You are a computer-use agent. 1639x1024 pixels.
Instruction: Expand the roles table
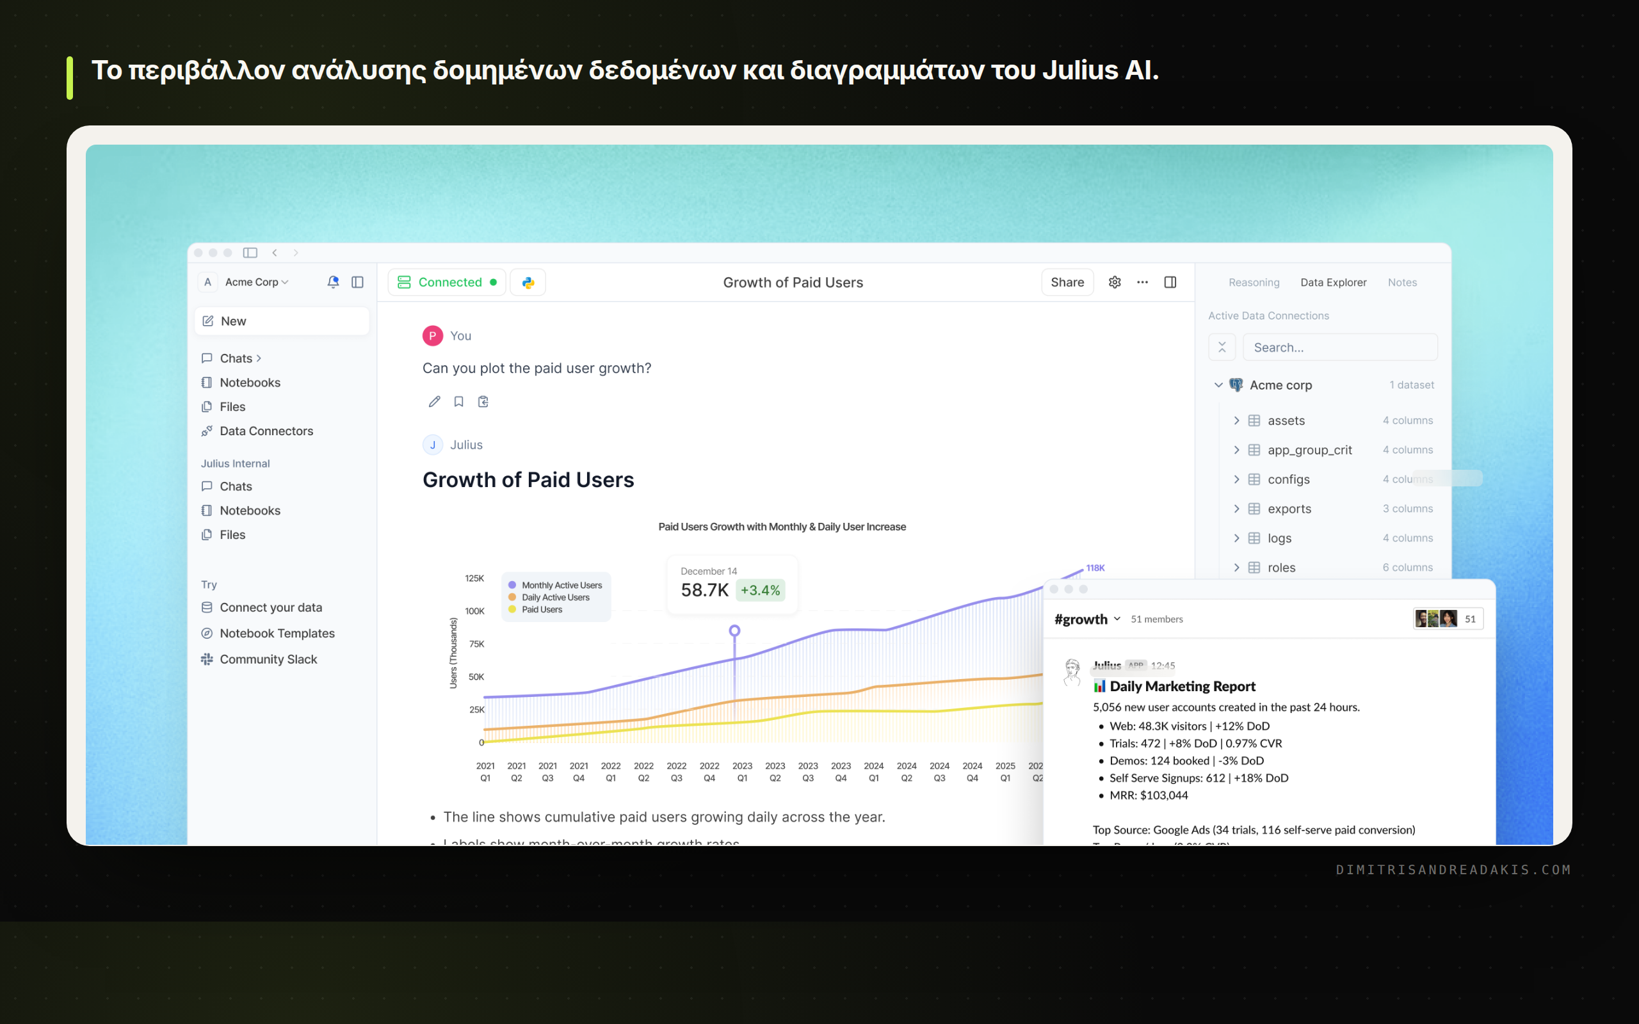coord(1236,568)
